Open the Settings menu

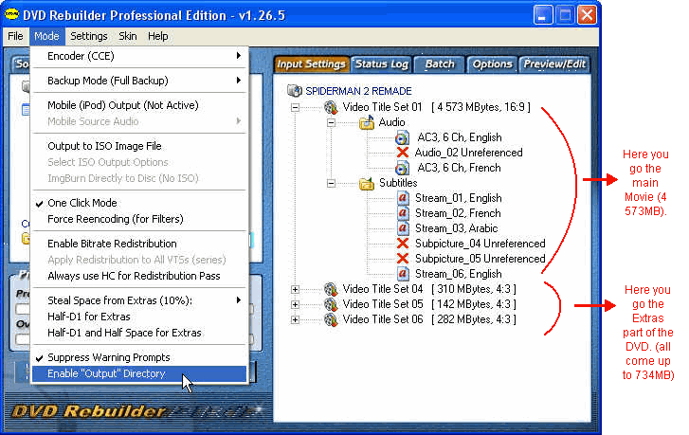click(x=89, y=36)
